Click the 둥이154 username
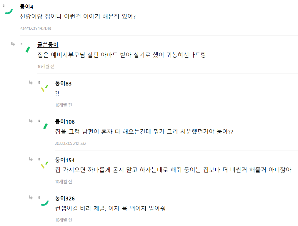The image size is (298, 226). click(x=65, y=160)
